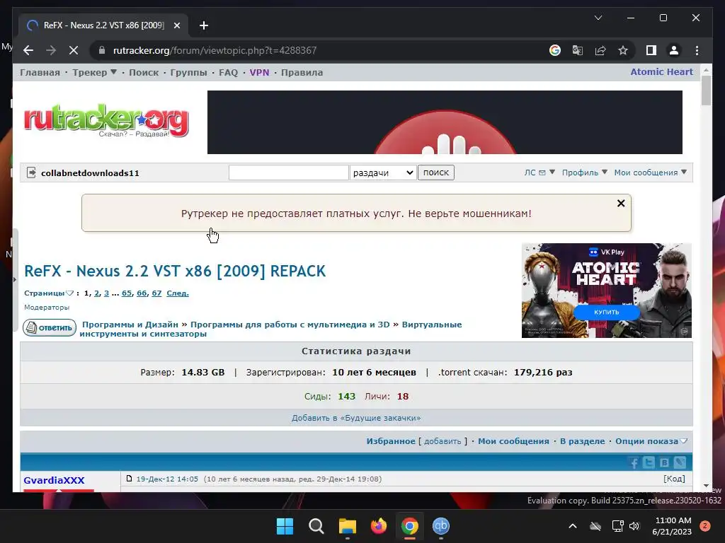Click the поиск search button

coord(436,173)
